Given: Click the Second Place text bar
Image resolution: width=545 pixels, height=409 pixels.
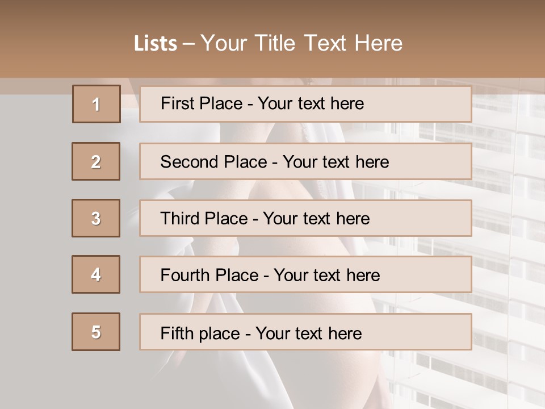Looking at the screenshot, I should pyautogui.click(x=305, y=161).
